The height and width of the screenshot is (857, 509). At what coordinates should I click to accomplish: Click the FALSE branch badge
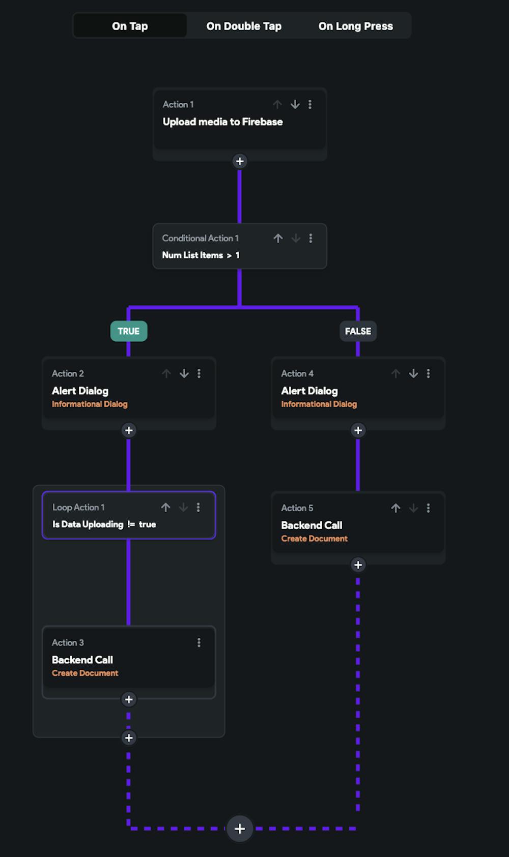tap(358, 331)
